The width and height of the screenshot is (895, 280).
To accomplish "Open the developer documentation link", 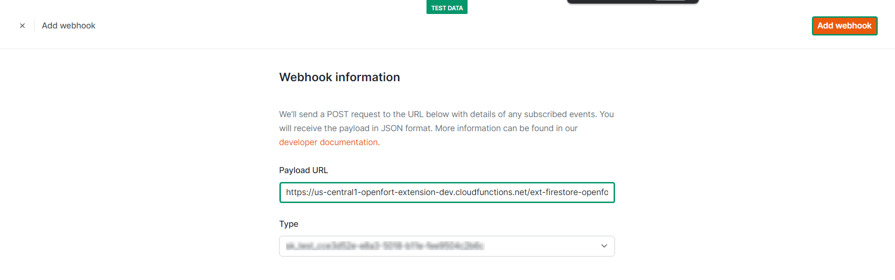I will click(x=329, y=142).
